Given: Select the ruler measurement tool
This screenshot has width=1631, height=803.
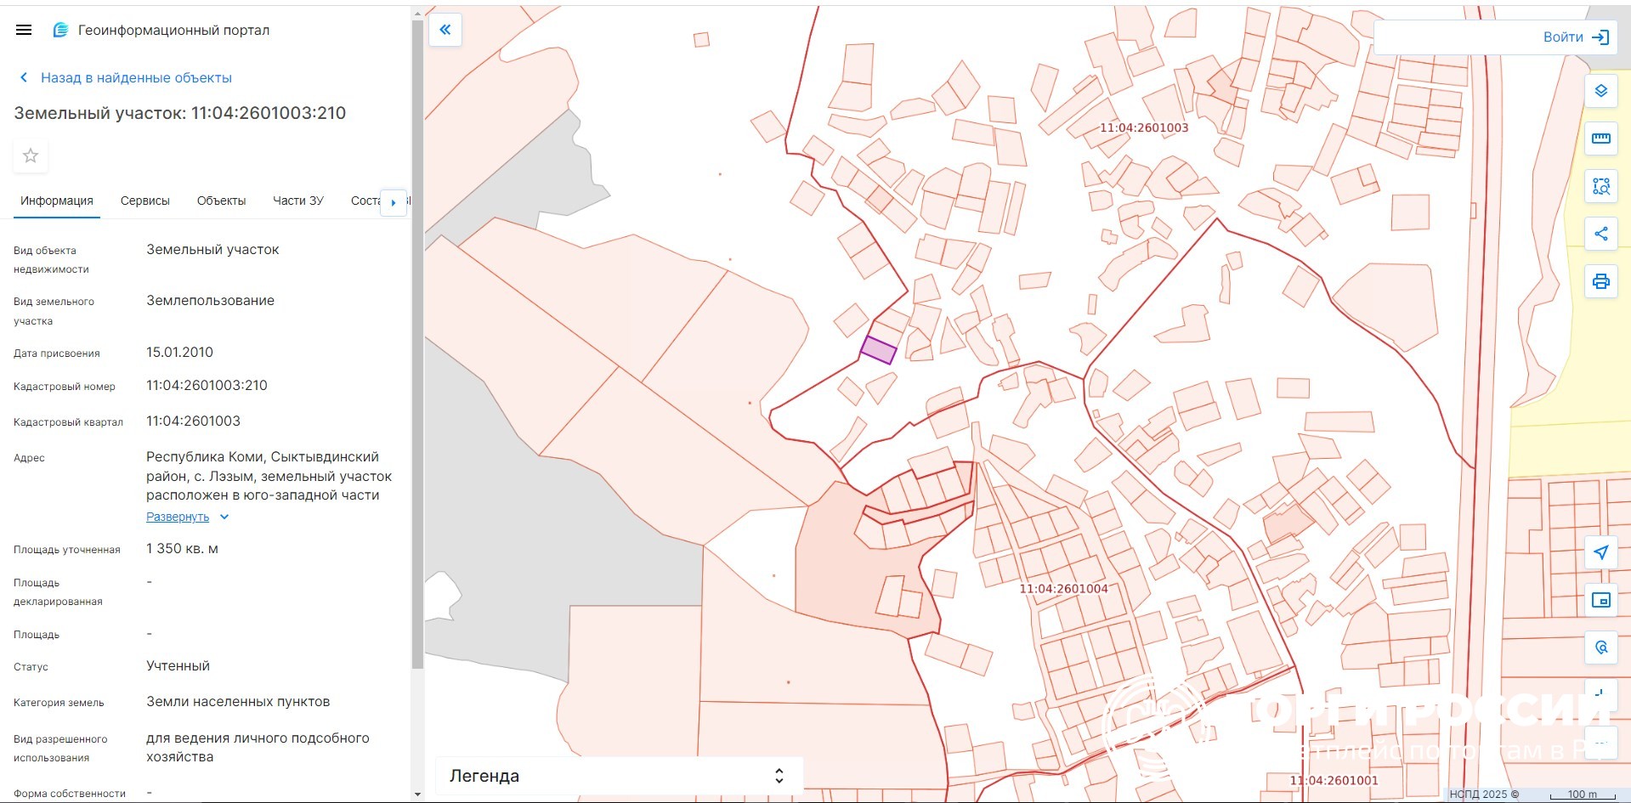Looking at the screenshot, I should coord(1600,139).
